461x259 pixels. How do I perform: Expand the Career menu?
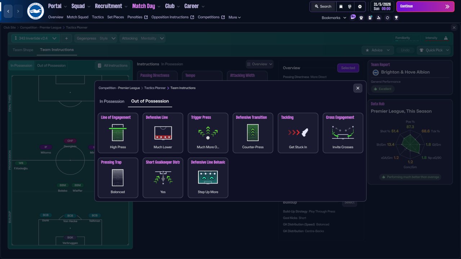[194, 6]
